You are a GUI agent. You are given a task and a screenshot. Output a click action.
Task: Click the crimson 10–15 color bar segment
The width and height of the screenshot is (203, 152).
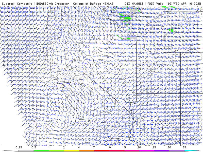(116, 151)
